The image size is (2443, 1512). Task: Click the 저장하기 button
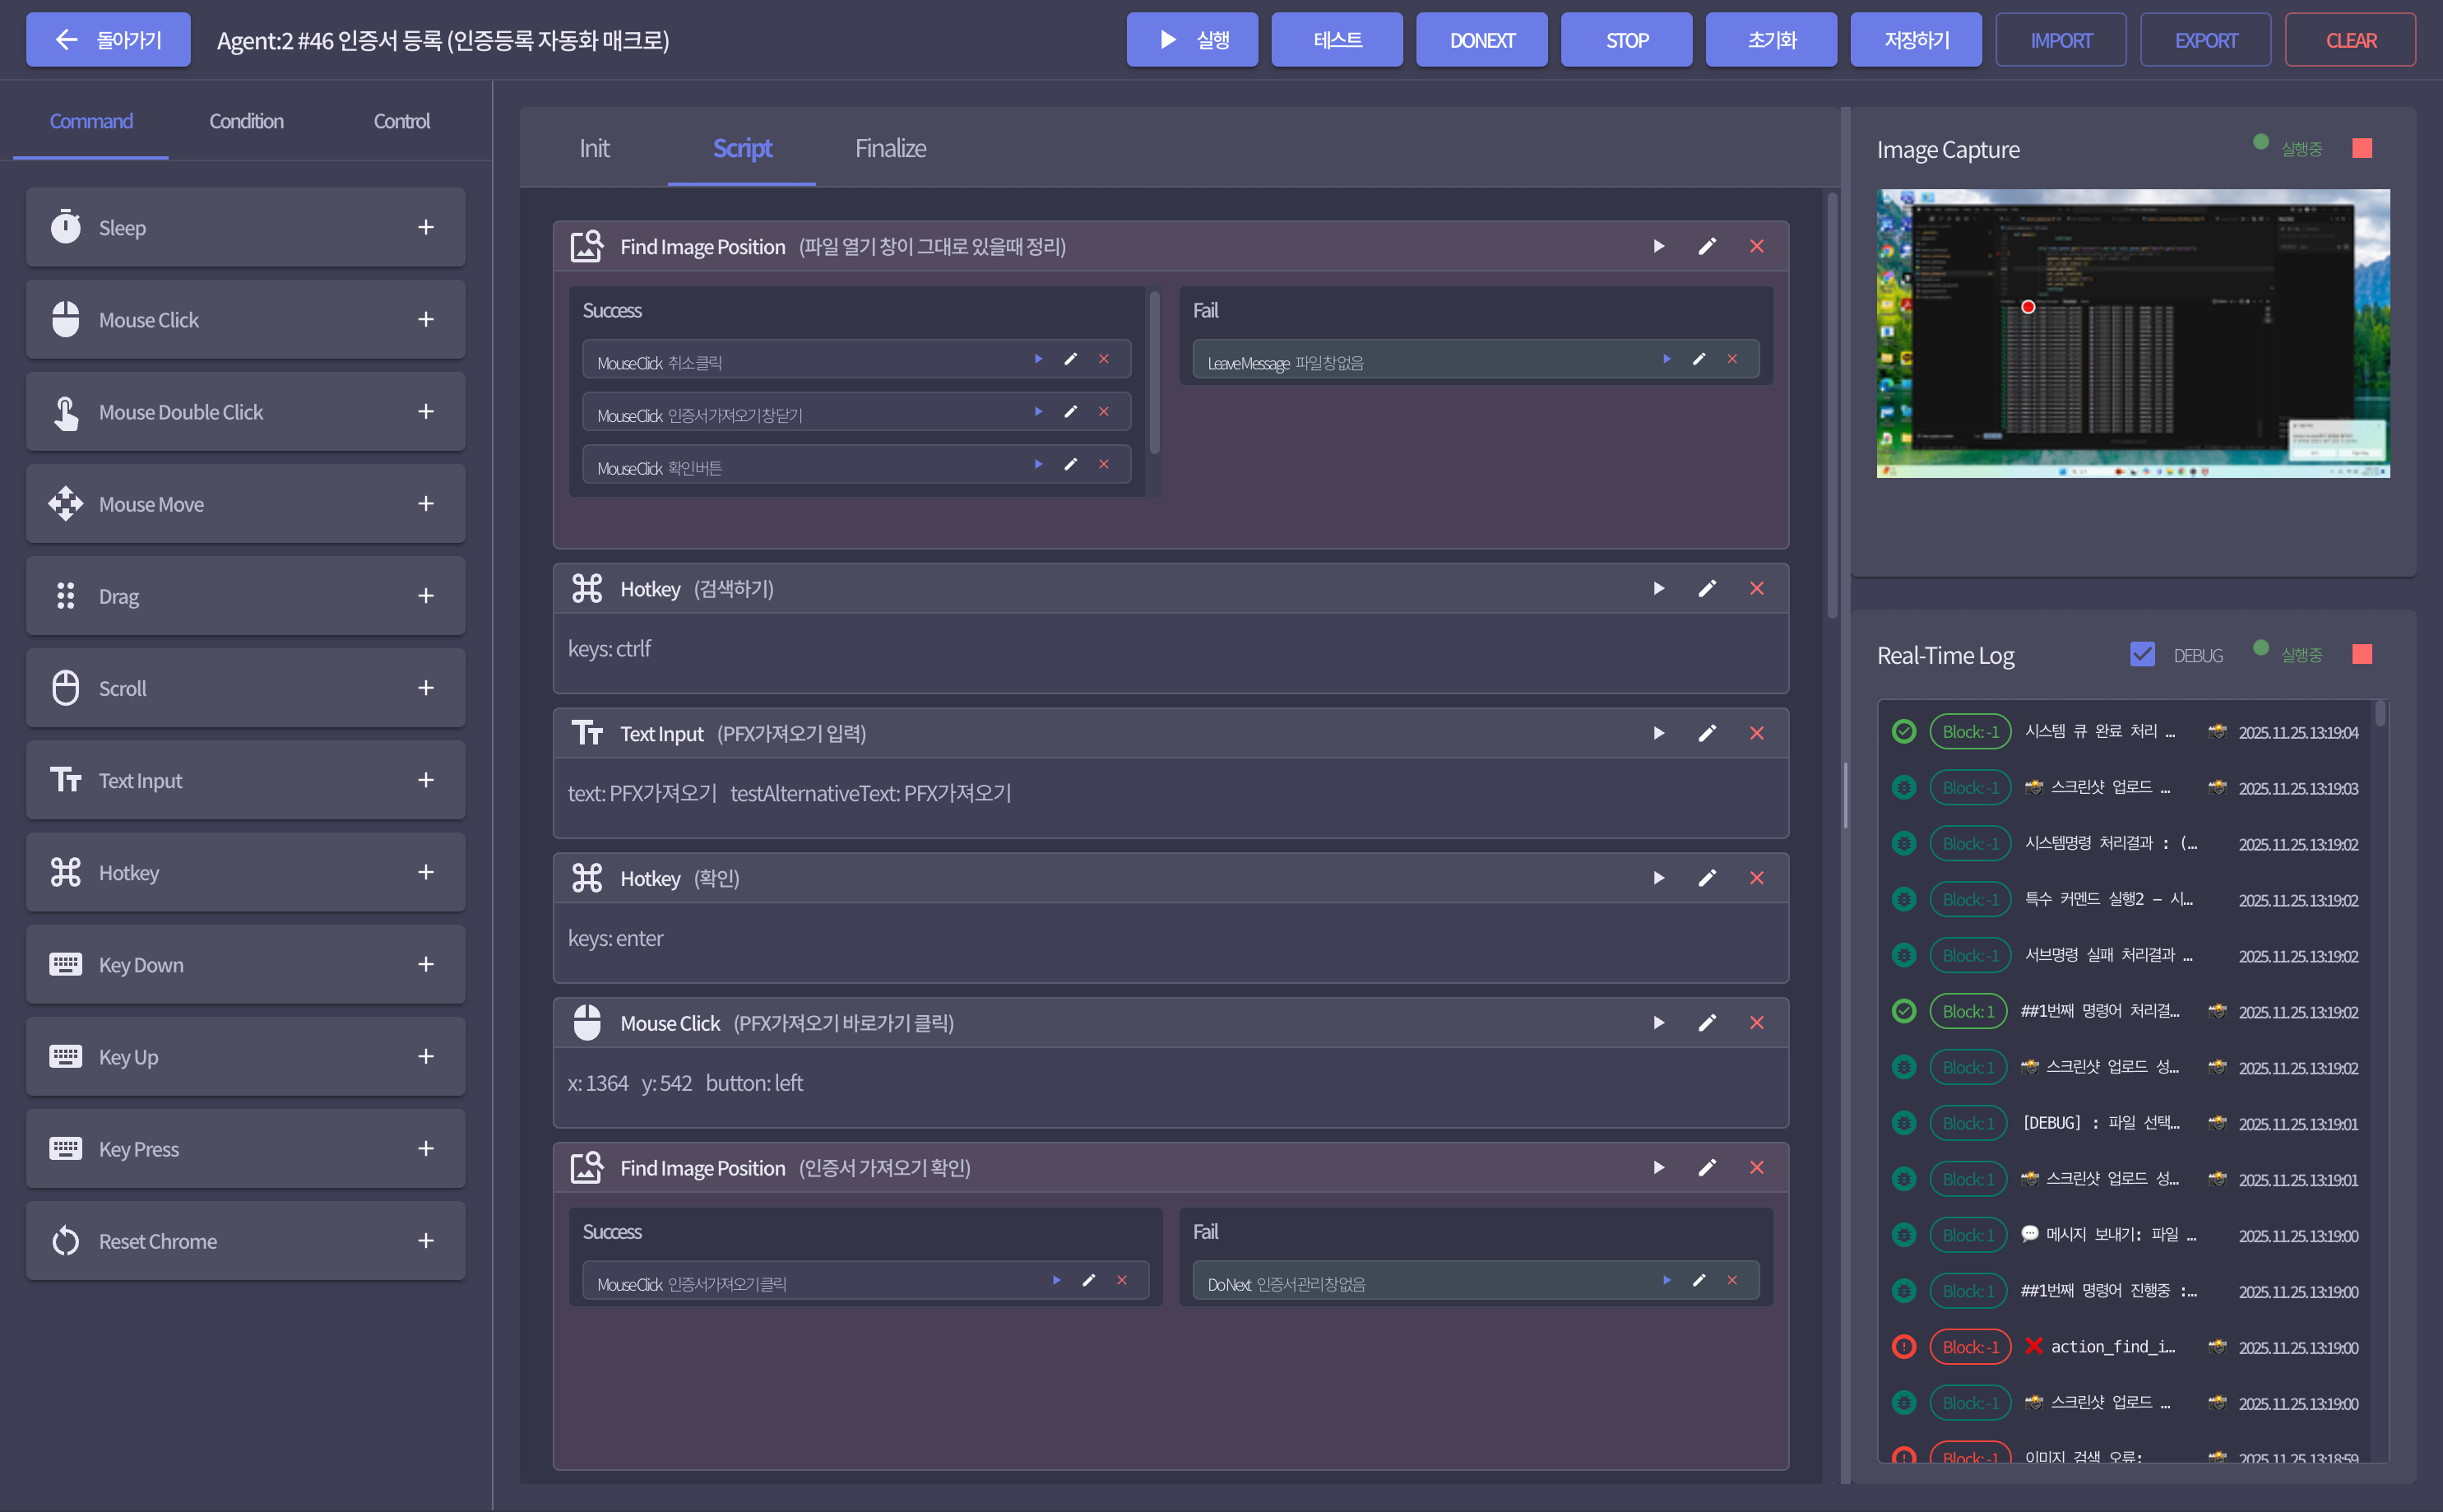[1917, 40]
